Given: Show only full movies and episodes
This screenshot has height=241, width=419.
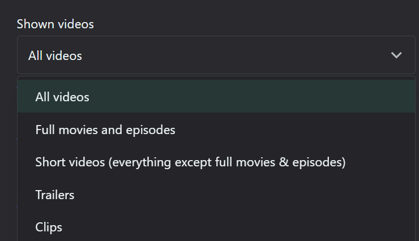Looking at the screenshot, I should click(216, 130).
